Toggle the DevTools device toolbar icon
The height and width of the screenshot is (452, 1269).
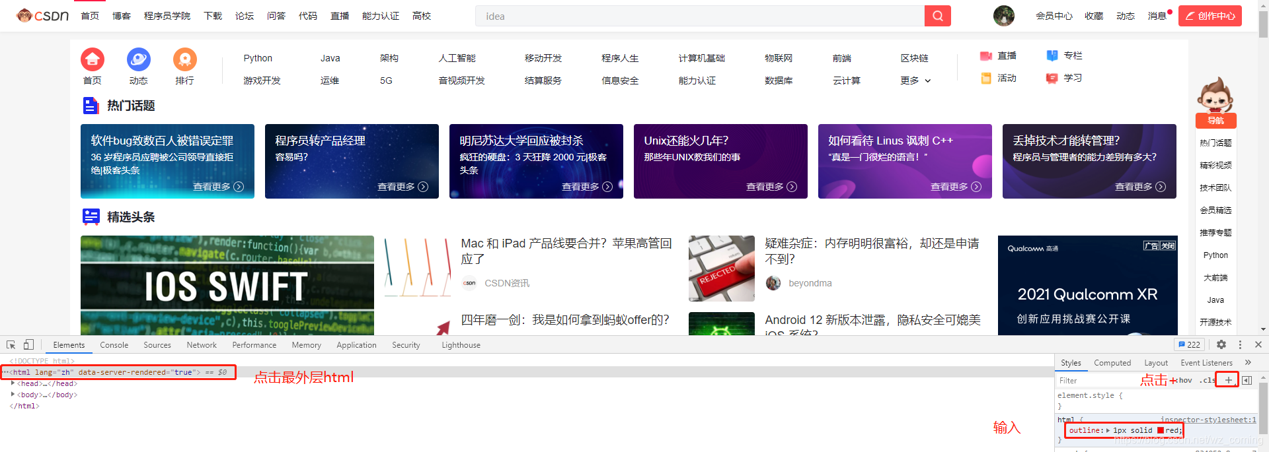(28, 344)
